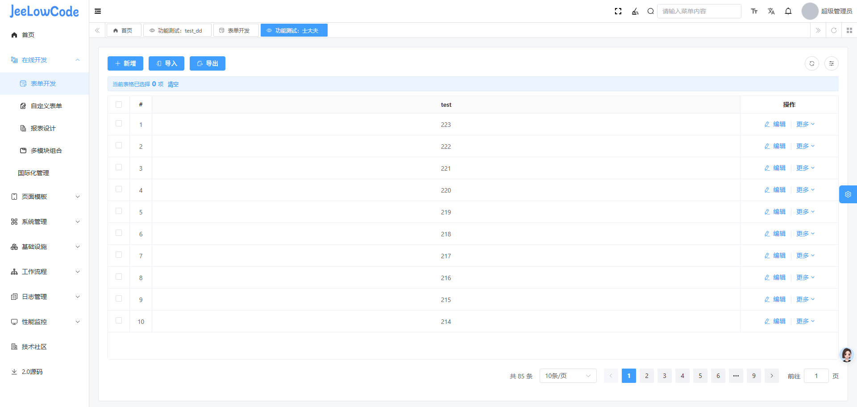Open 更多 dropdown for row with 223
Viewport: 857px width, 407px height.
click(805, 124)
